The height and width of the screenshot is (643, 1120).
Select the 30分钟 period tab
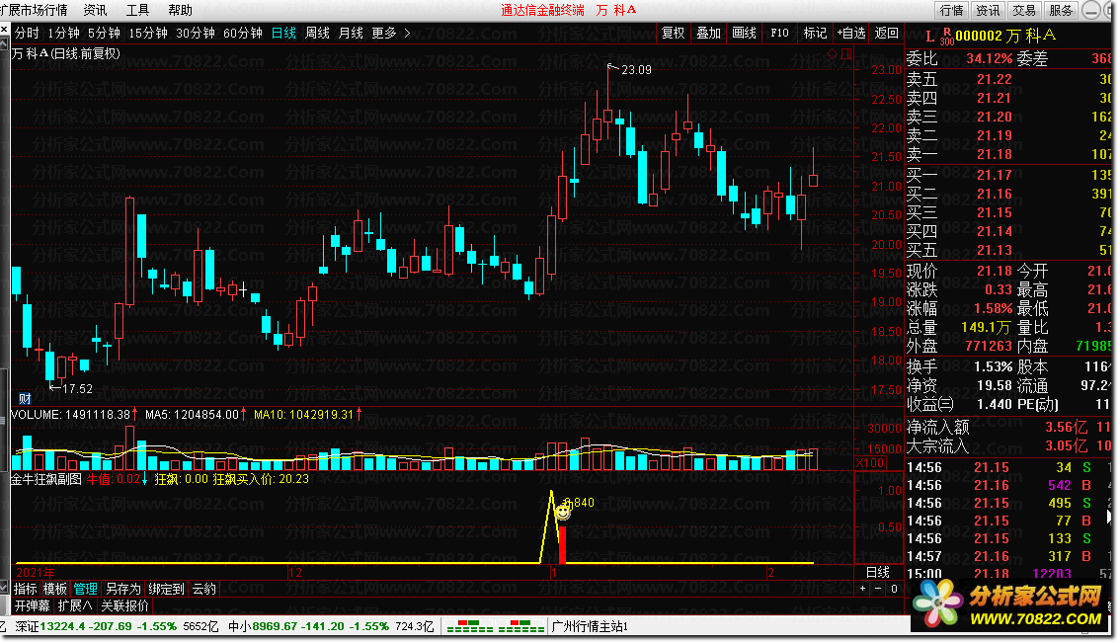coord(195,33)
